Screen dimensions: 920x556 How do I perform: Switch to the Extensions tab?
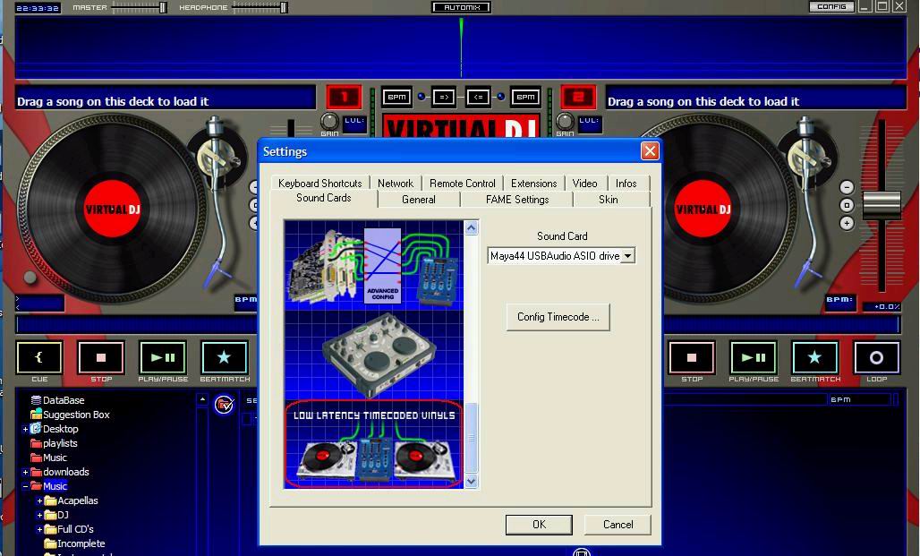point(534,184)
